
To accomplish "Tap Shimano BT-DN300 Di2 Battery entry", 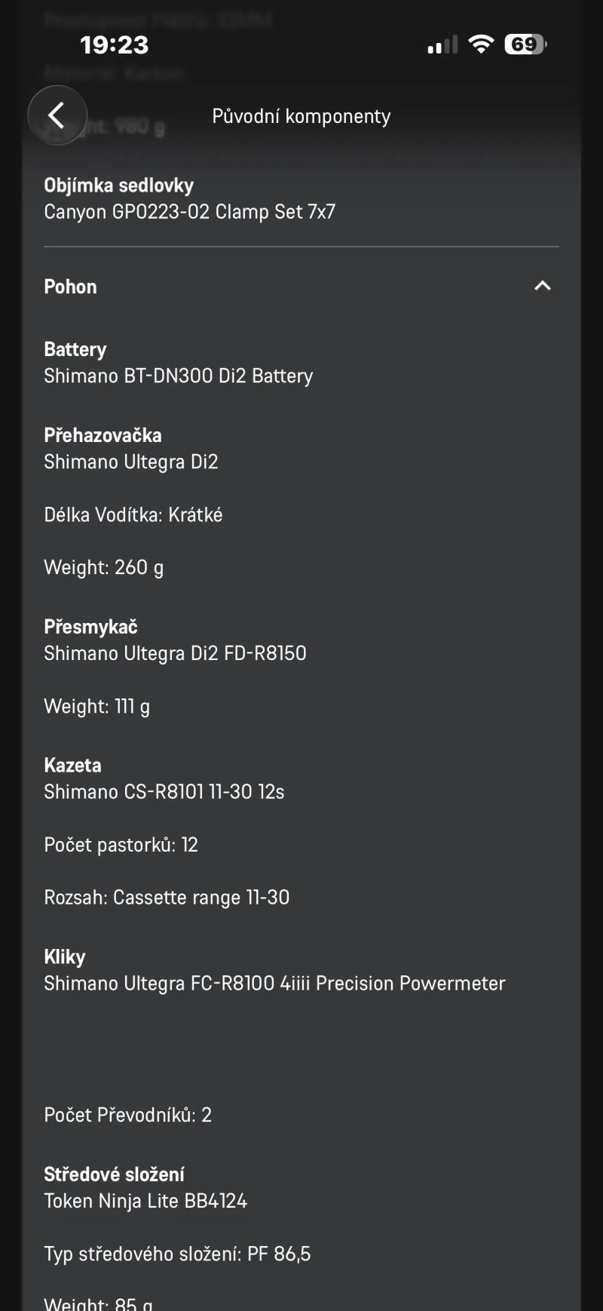I will pyautogui.click(x=179, y=376).
